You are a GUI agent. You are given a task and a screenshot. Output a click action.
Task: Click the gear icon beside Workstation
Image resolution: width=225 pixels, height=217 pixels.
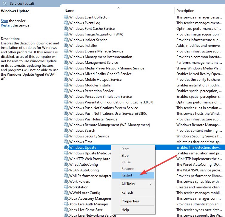coord(66,187)
